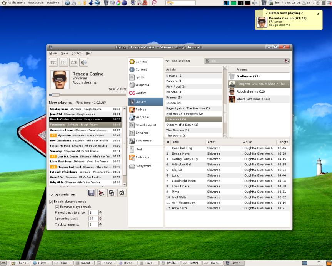This screenshot has height=266, width=332.
Task: Open the View menu
Action: coord(64,54)
